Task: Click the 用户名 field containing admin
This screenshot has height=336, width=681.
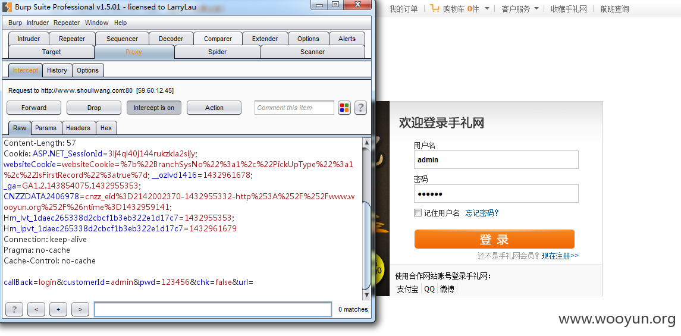Action: click(x=496, y=159)
